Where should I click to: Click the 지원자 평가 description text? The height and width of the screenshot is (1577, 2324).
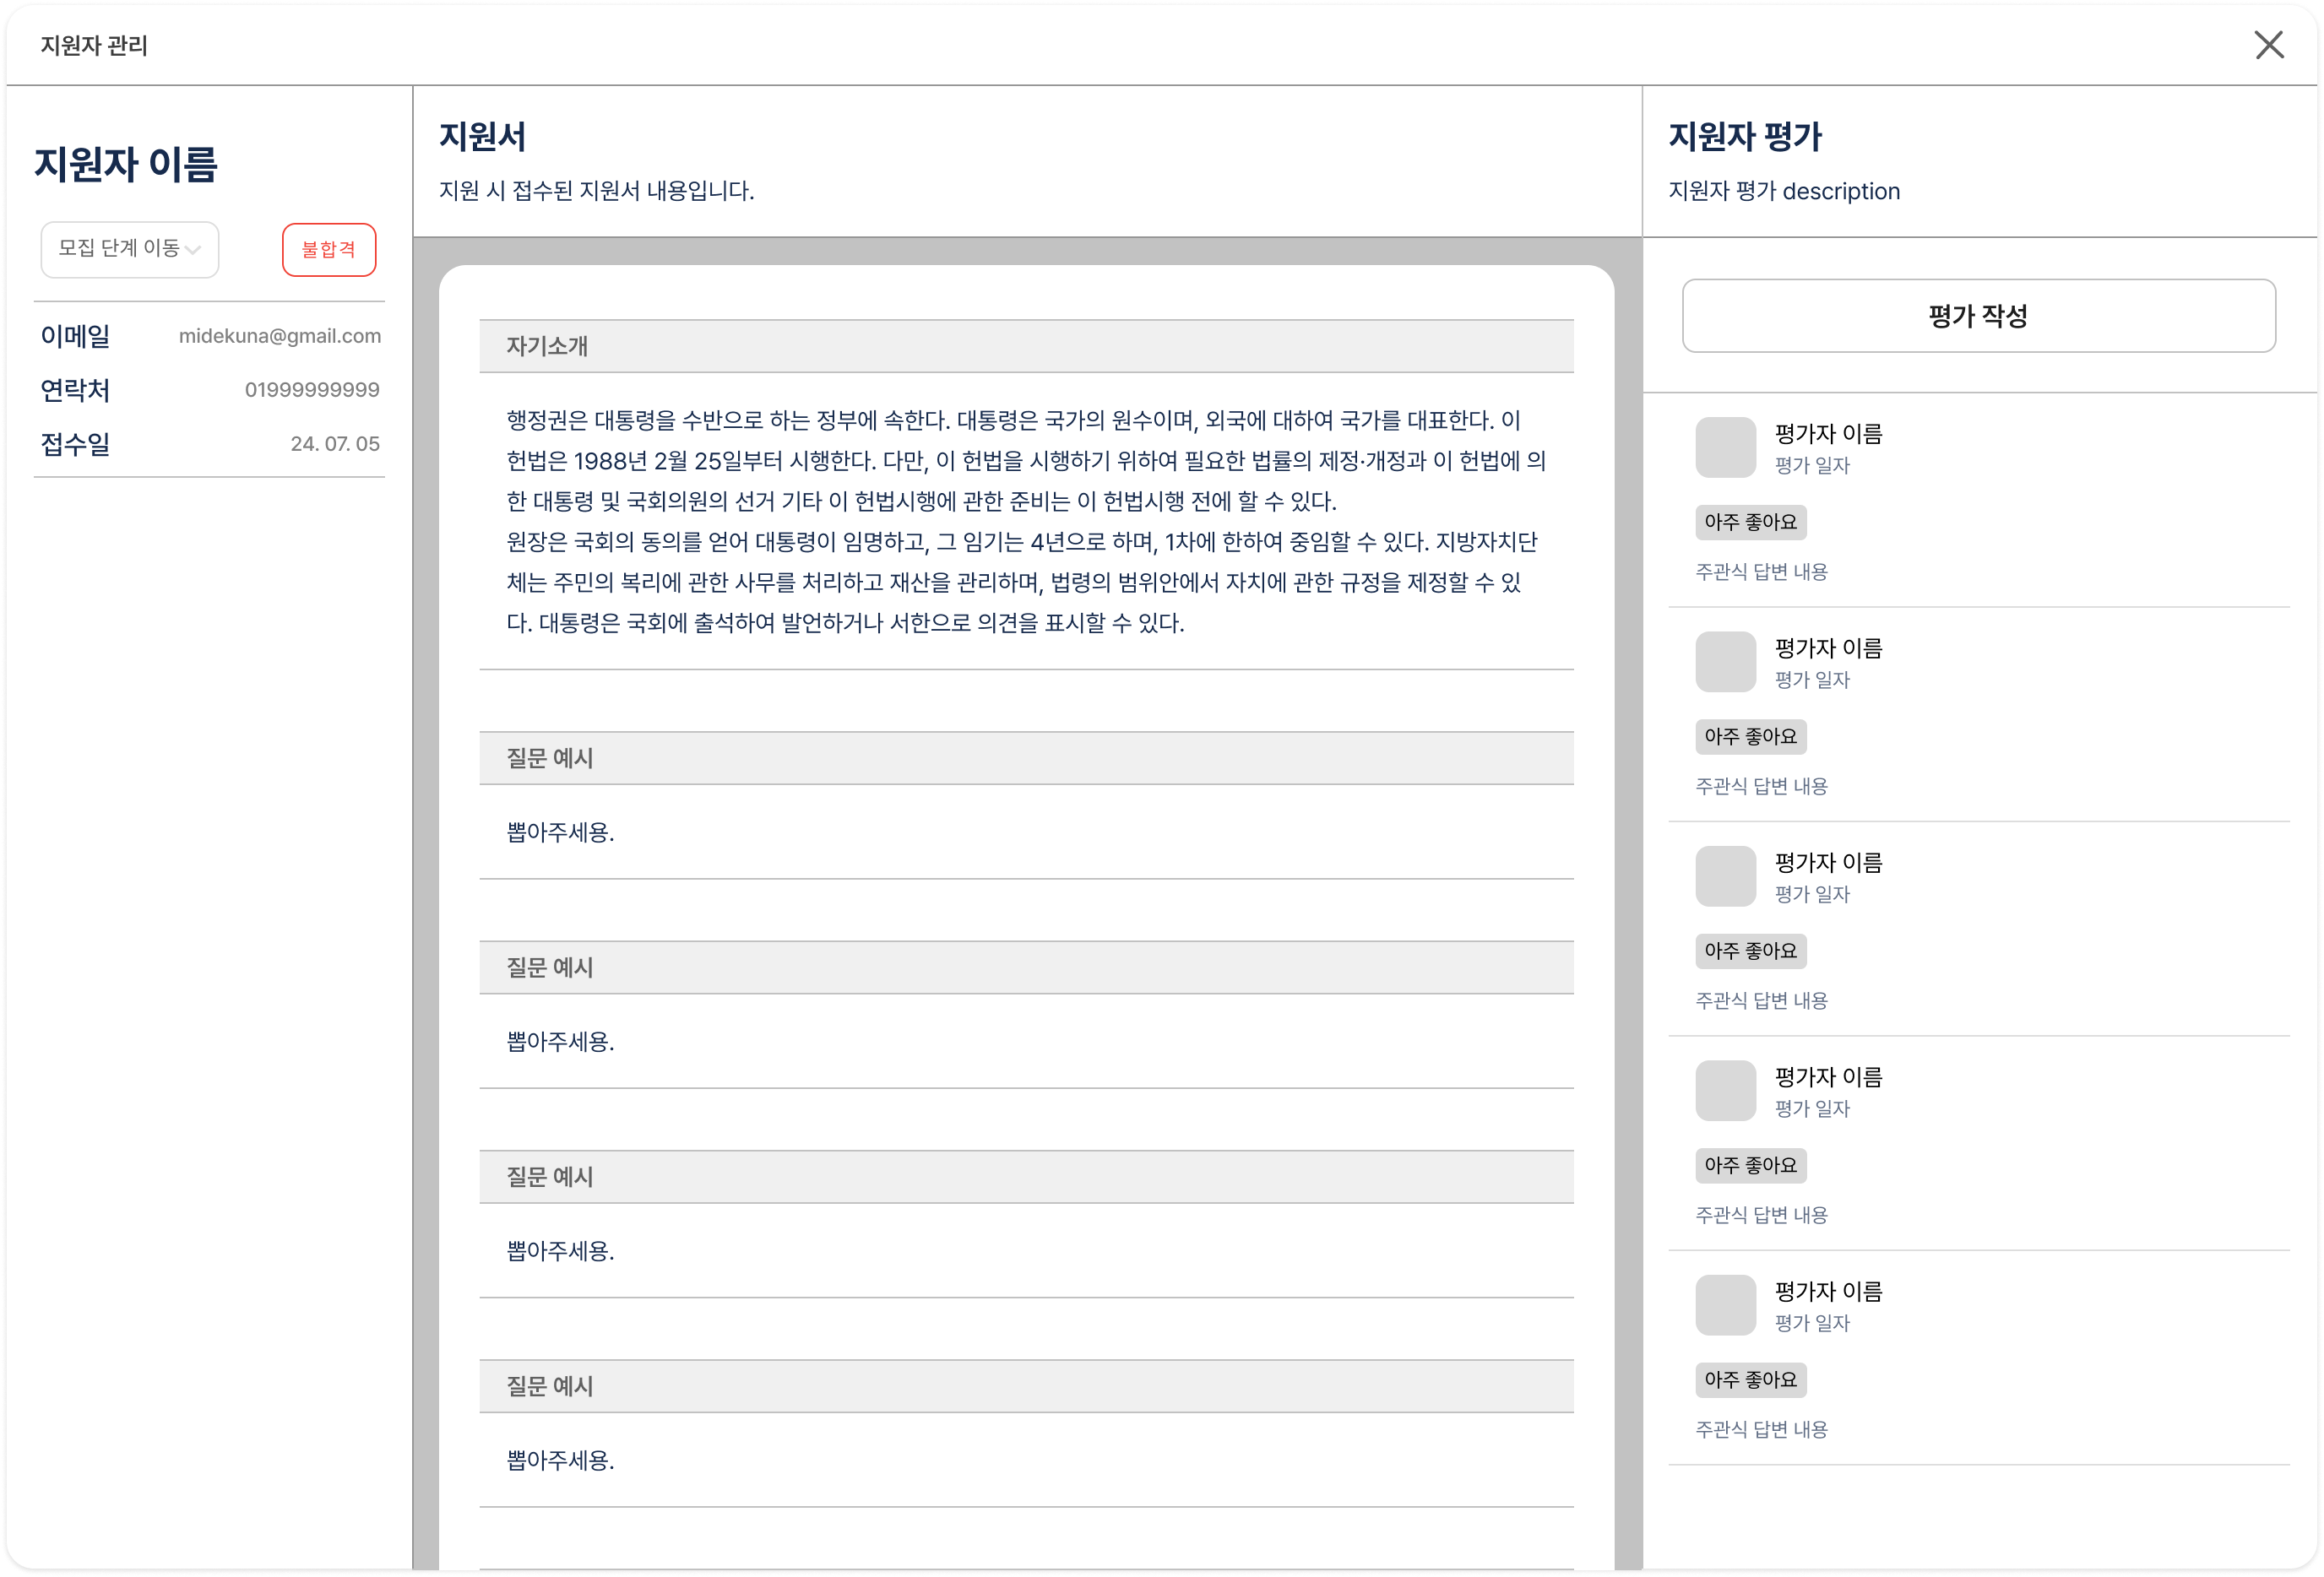tap(1784, 191)
